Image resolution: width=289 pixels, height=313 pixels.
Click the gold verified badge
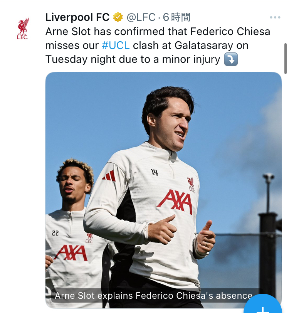(118, 17)
